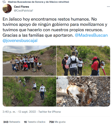Image resolution: width=112 pixels, height=125 pixels.
Task: Open Ceci Flores profile picture
Action: [7, 8]
